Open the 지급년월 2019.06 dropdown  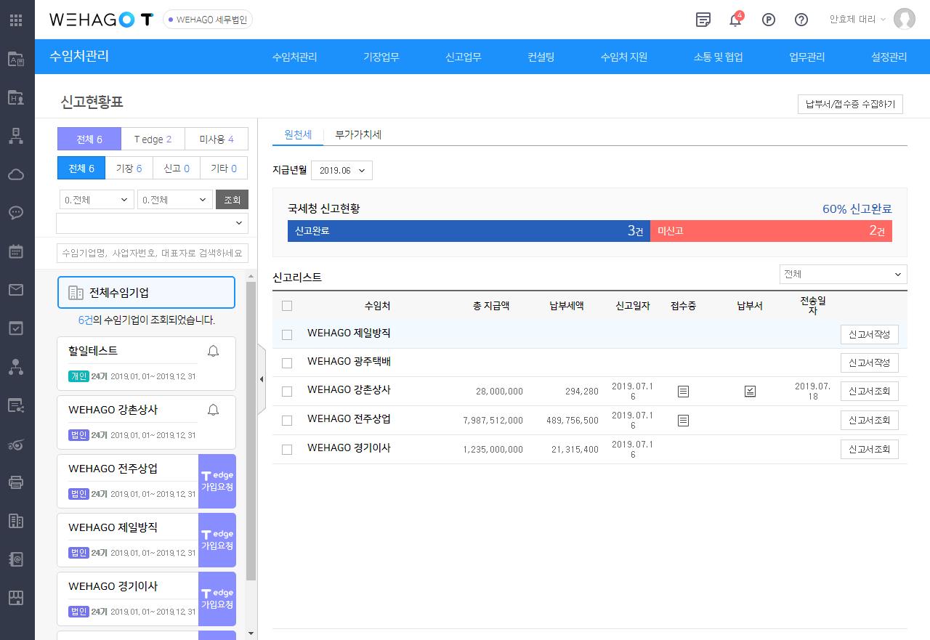[341, 171]
